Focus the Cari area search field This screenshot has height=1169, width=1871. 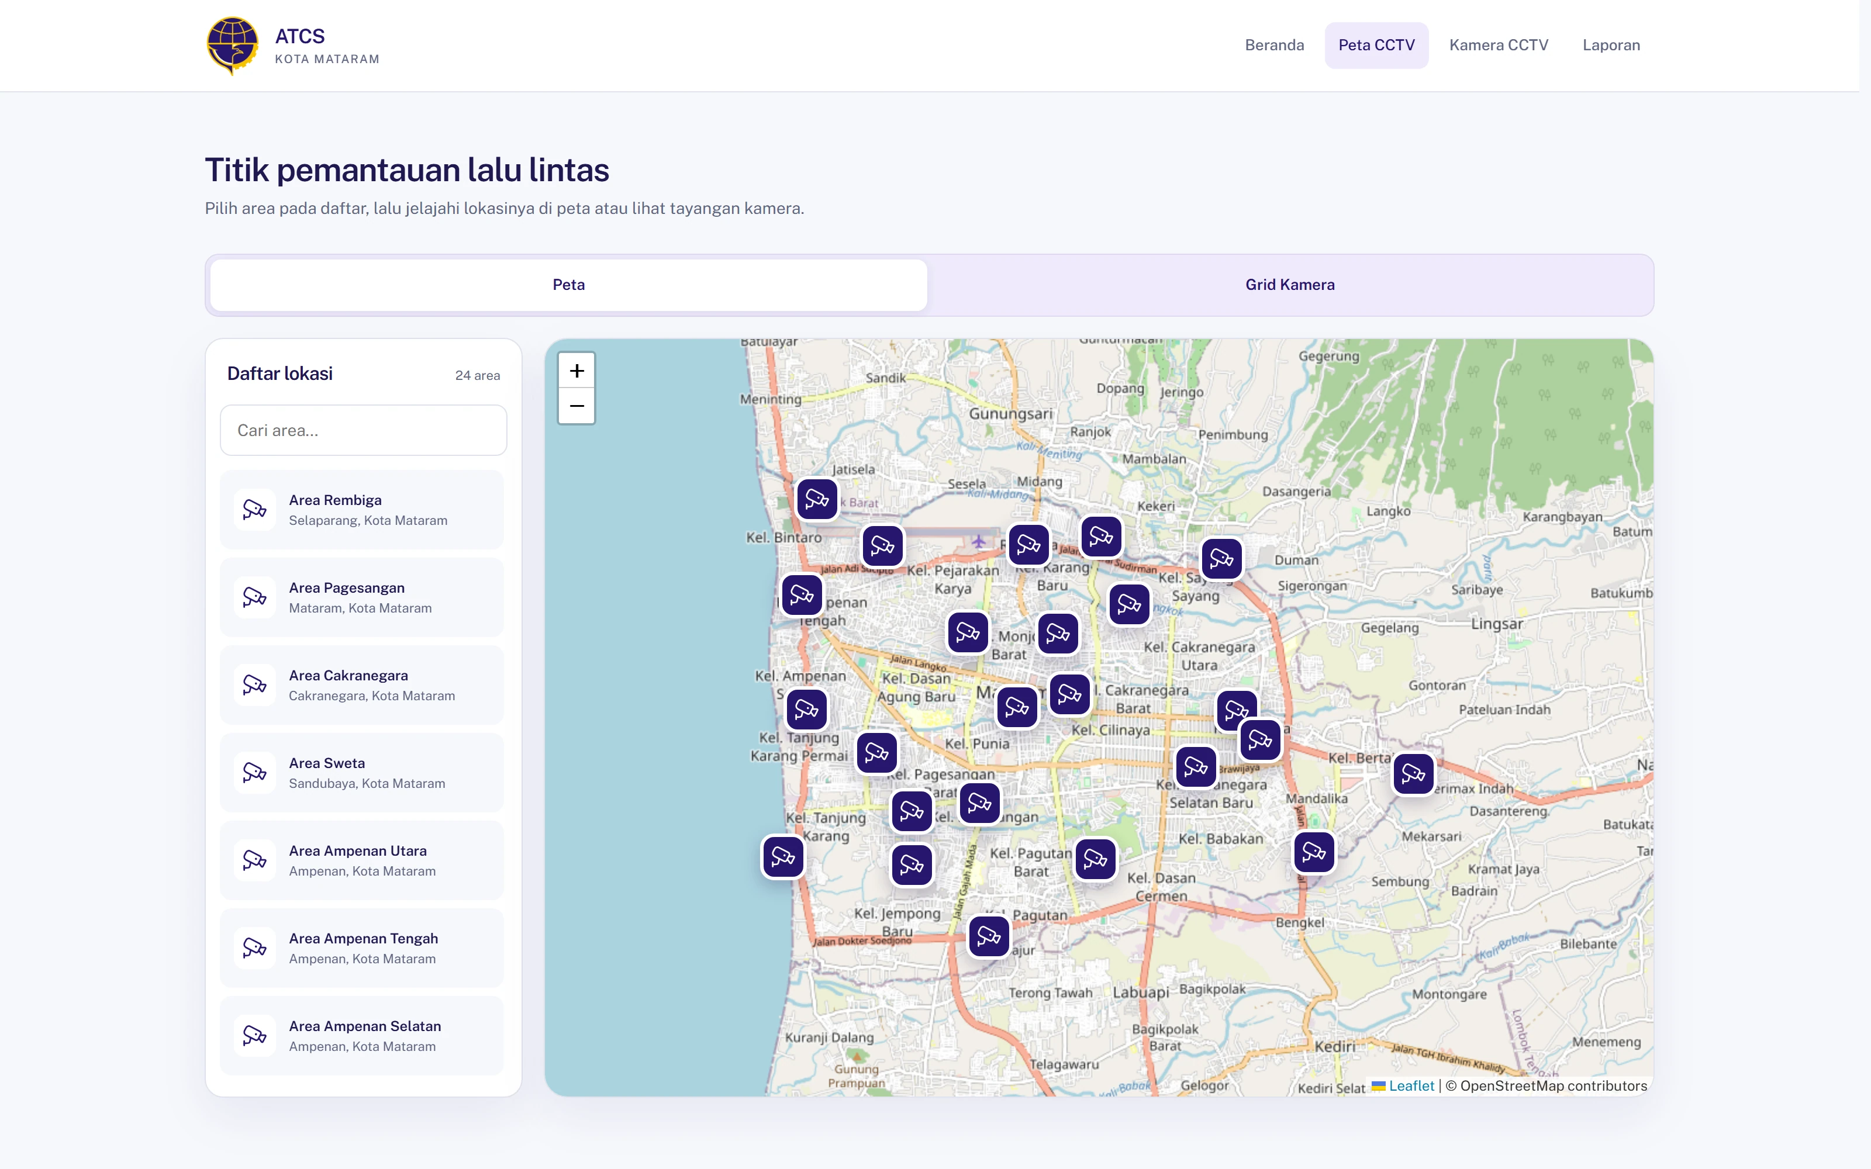click(x=363, y=430)
